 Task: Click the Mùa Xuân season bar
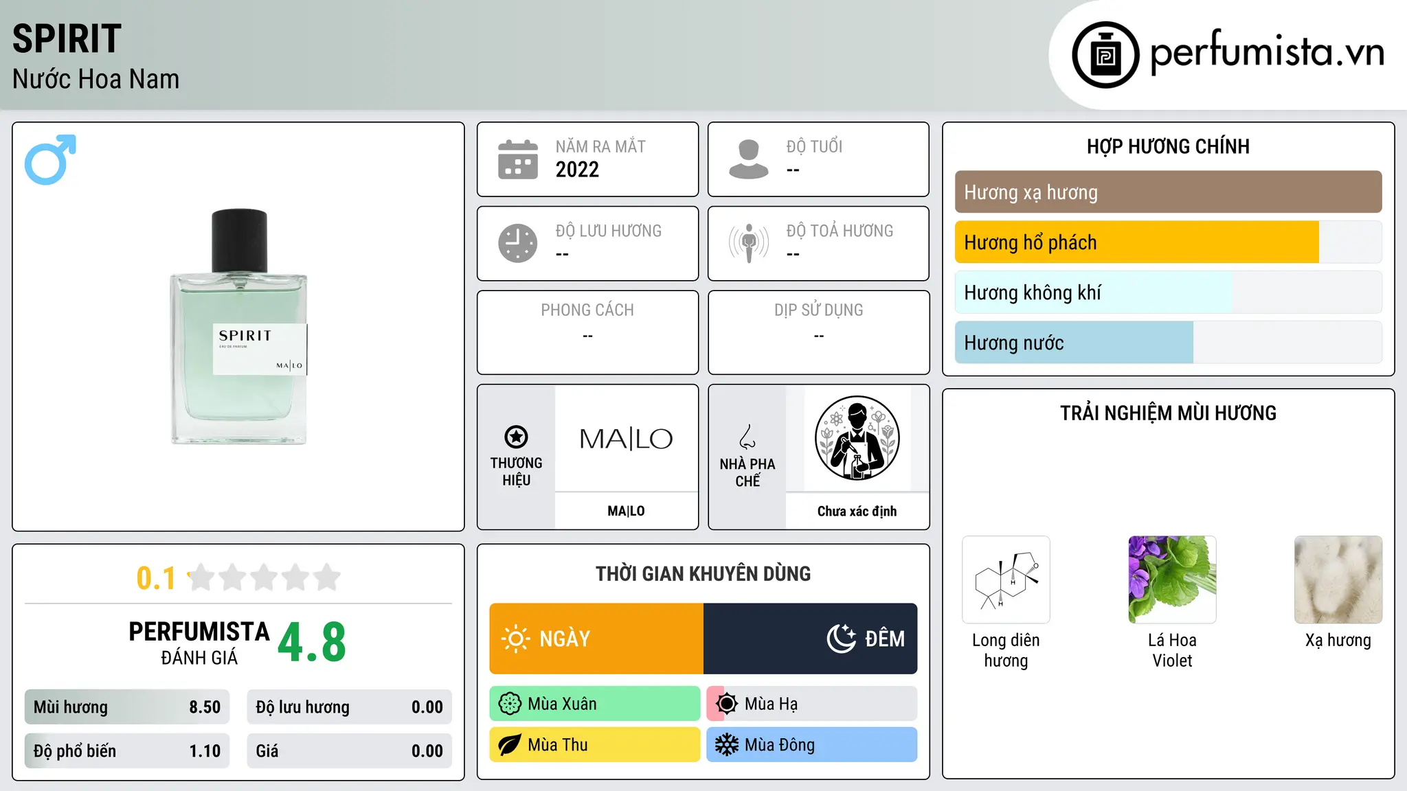[x=595, y=704]
